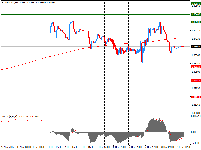The width and height of the screenshot is (201, 150).
Task: Select the 1.35950 green resistance level label
Action: [196, 4]
